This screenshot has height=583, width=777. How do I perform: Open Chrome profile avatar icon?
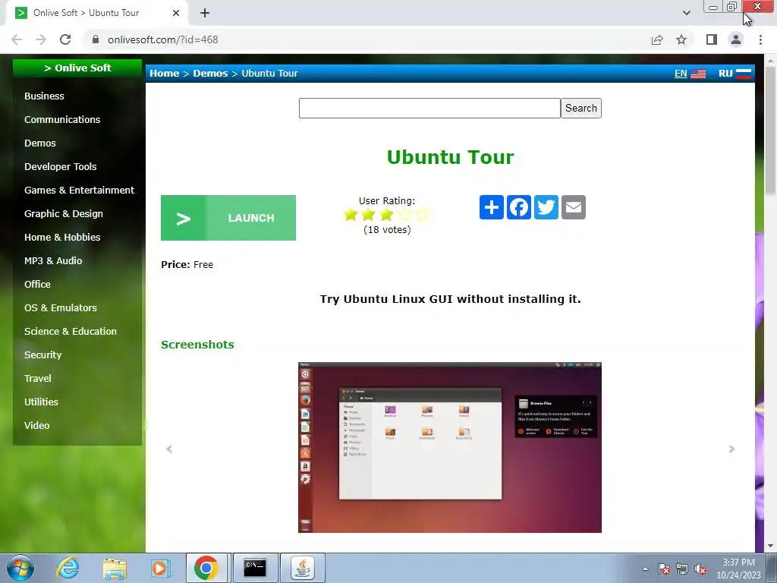(x=736, y=39)
